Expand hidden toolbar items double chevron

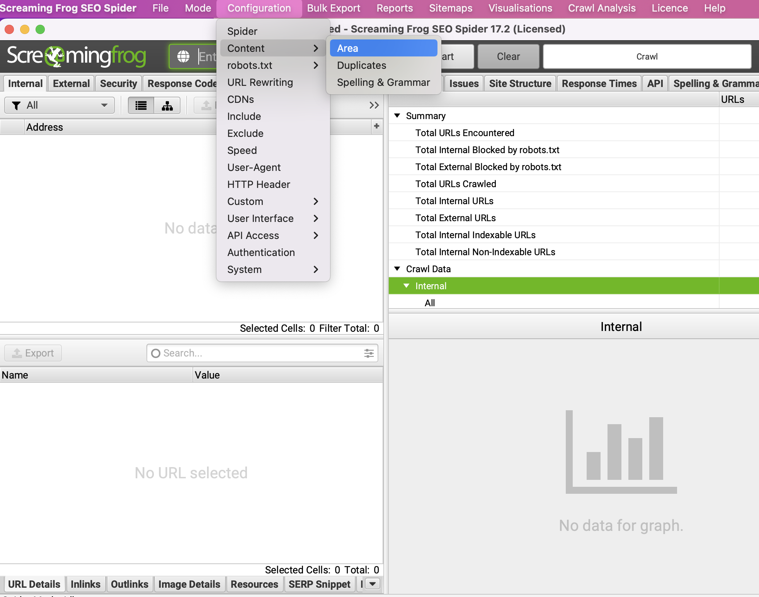[374, 105]
